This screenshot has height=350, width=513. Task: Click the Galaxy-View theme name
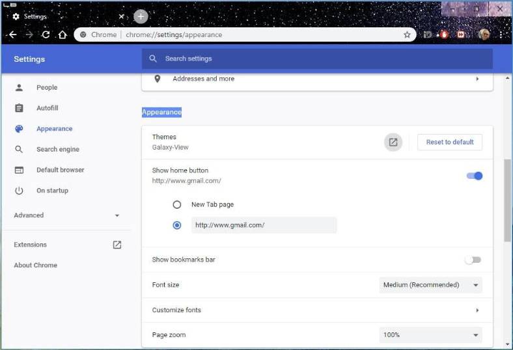(170, 148)
